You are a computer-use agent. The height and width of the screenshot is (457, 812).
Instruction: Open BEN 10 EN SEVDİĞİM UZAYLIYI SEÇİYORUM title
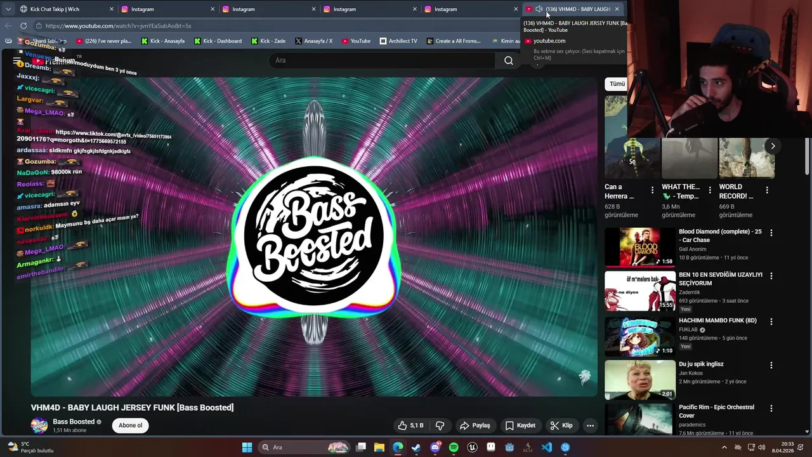click(x=721, y=279)
